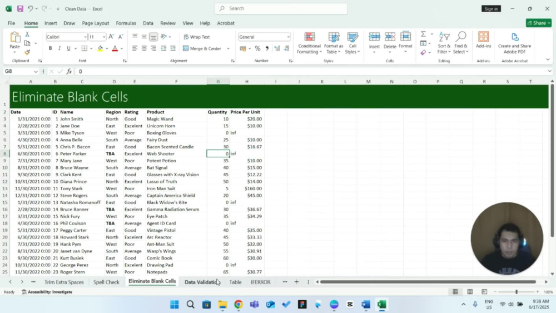
Task: Switch to Page Break Preview
Action: coord(484,292)
